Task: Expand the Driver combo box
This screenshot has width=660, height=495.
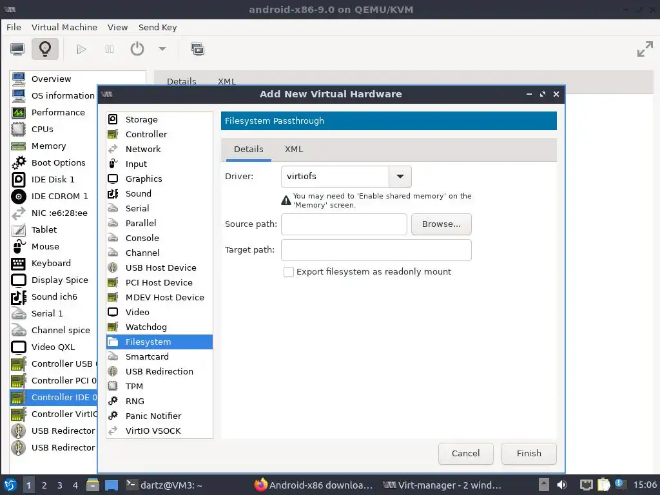Action: [x=400, y=177]
